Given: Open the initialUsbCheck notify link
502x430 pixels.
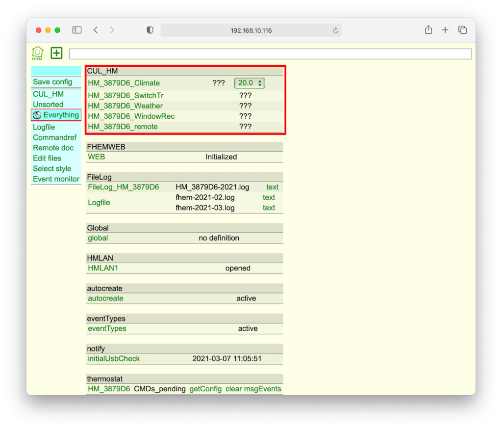Looking at the screenshot, I should tap(114, 359).
